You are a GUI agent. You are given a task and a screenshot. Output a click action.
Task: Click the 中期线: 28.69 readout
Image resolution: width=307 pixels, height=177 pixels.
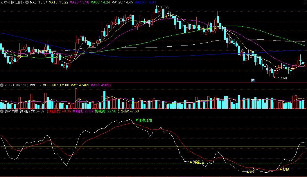(83, 111)
